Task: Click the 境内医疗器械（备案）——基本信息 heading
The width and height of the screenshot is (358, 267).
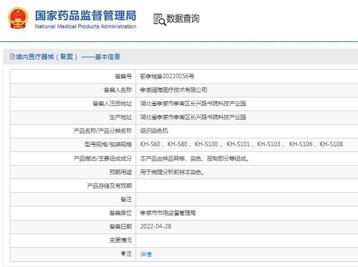Action: click(68, 57)
